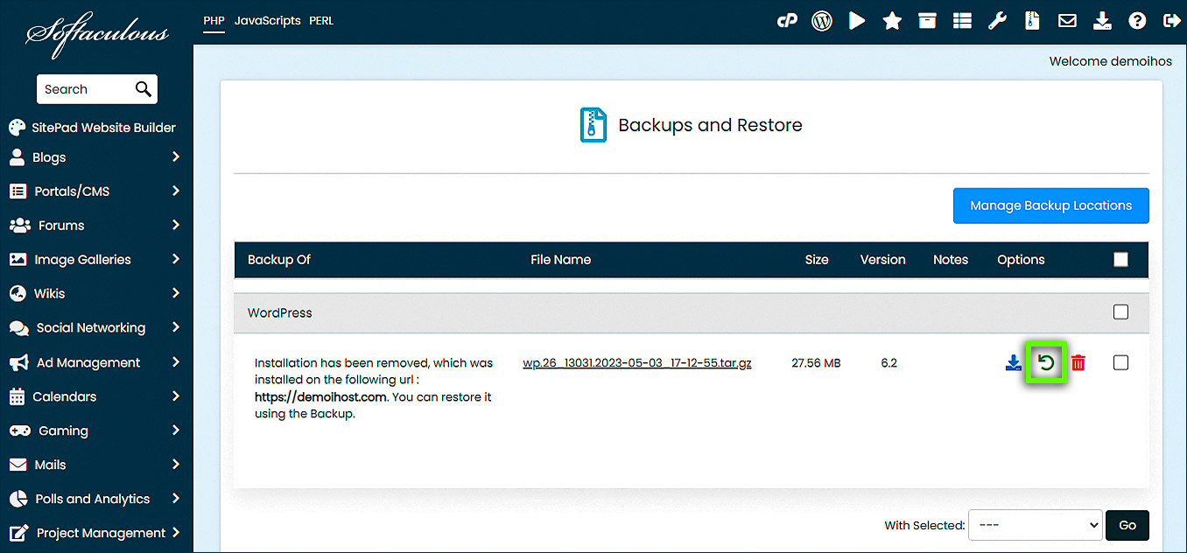The width and height of the screenshot is (1187, 553).
Task: Switch to the JavaScripts tab
Action: pyautogui.click(x=267, y=20)
